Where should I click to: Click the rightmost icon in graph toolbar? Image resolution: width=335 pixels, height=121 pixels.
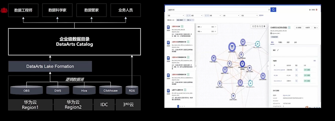click(x=265, y=26)
